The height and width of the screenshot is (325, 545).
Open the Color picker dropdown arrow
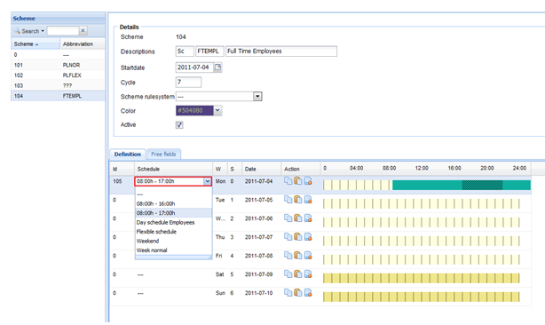(217, 110)
